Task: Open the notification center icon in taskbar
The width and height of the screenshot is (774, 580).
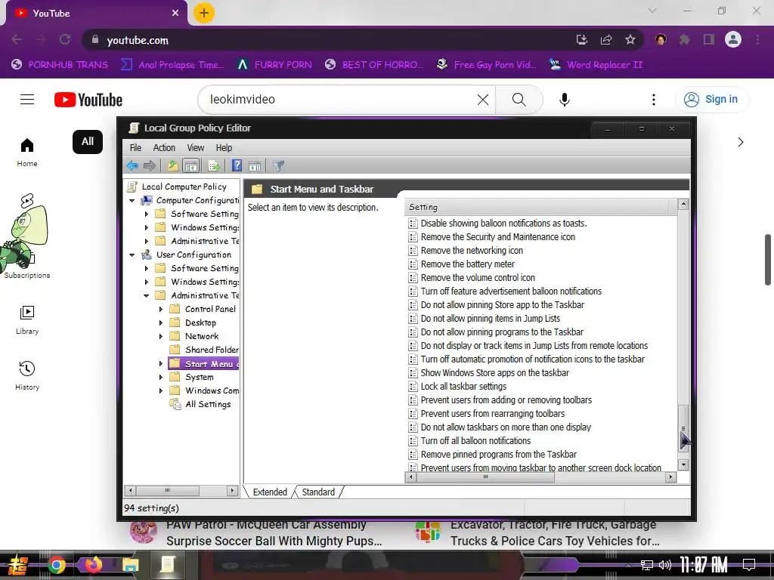Action: (x=749, y=565)
